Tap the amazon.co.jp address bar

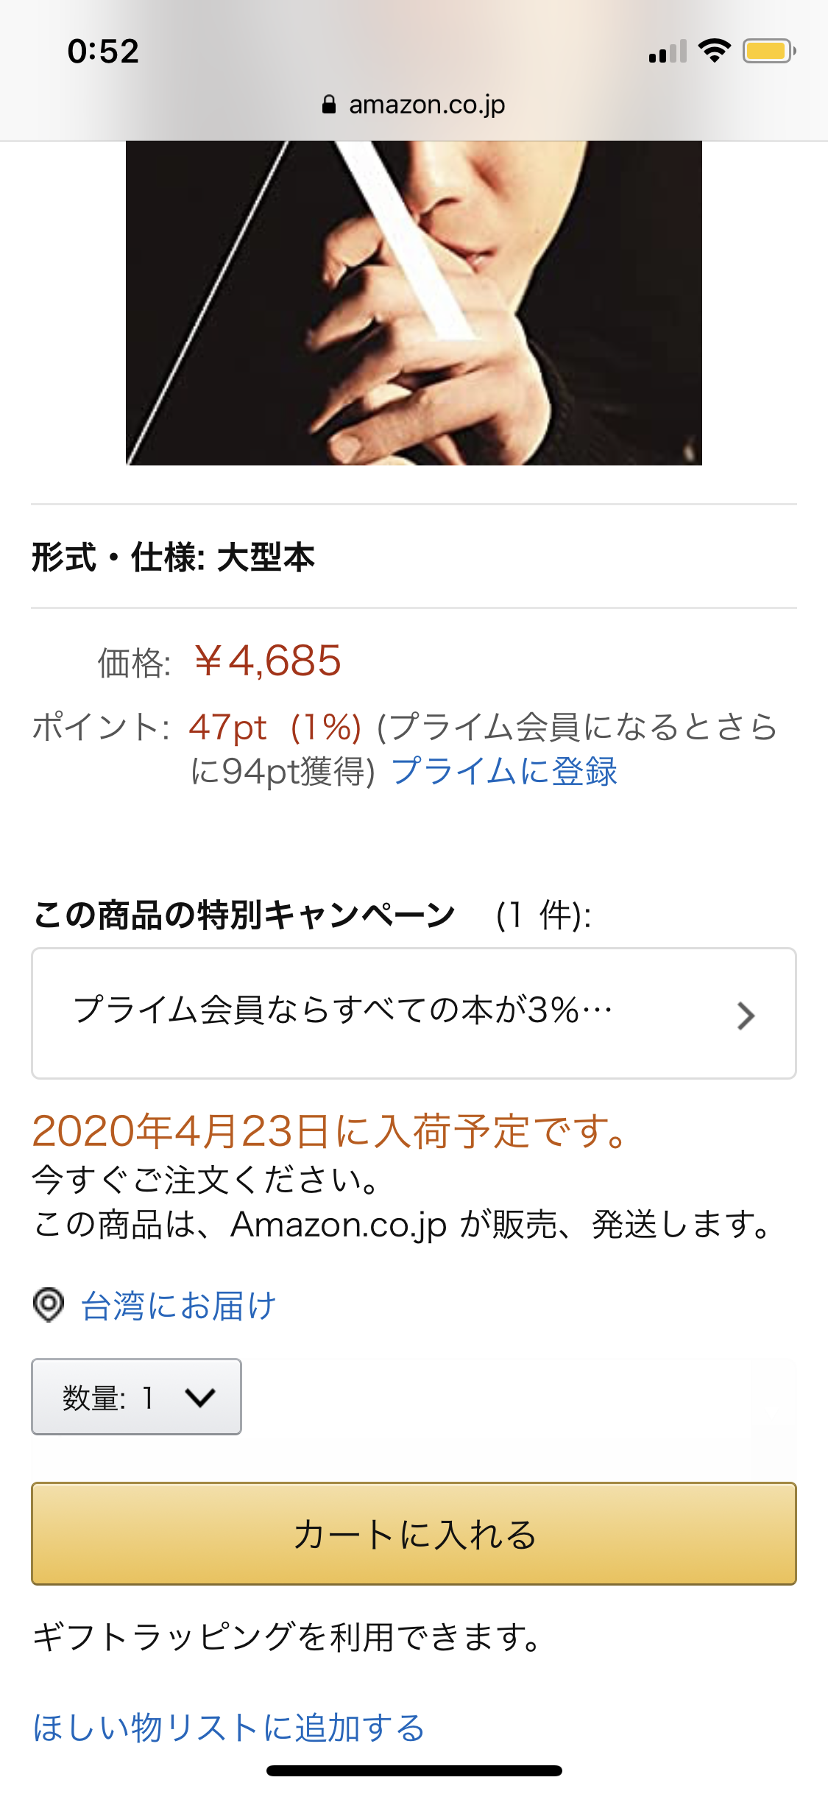pyautogui.click(x=414, y=105)
